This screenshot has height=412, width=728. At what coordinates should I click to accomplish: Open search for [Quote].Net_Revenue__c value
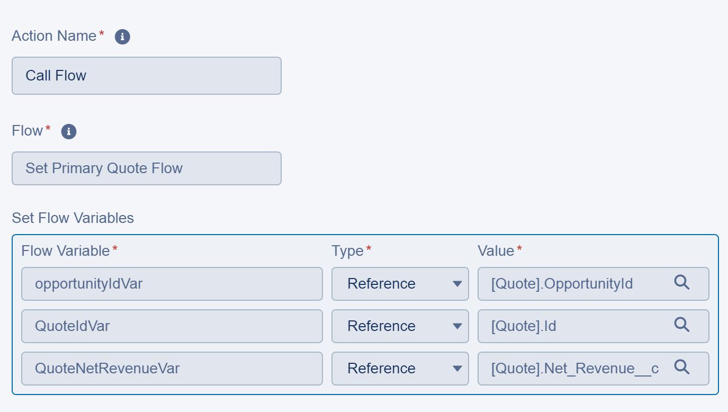[681, 368]
